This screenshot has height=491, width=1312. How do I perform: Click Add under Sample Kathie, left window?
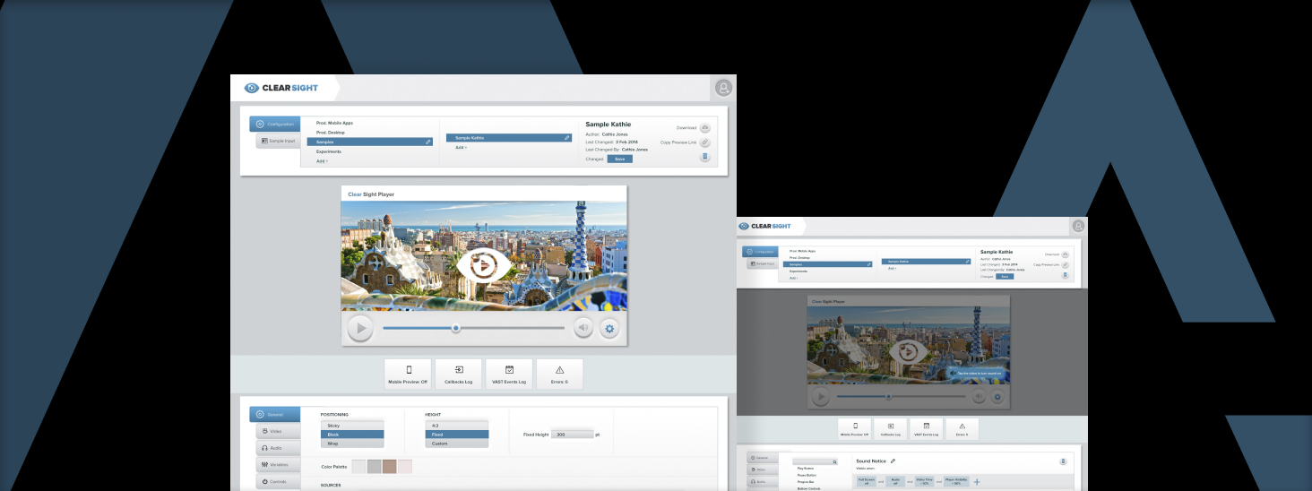461,147
